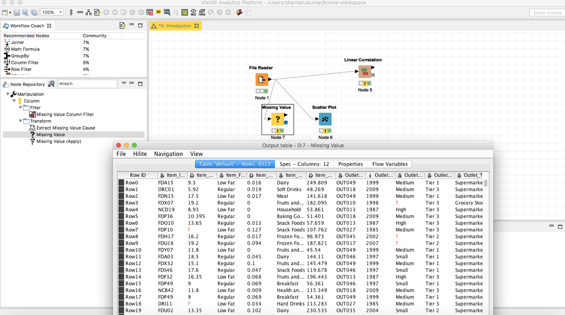
Task: Click the output table vertical scrollbar
Action: [486, 184]
